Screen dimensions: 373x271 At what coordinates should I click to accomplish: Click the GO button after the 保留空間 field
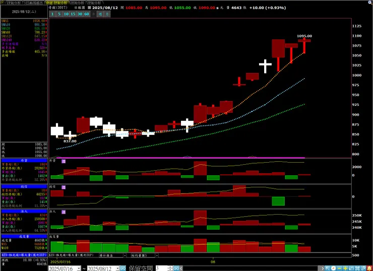coord(176,268)
